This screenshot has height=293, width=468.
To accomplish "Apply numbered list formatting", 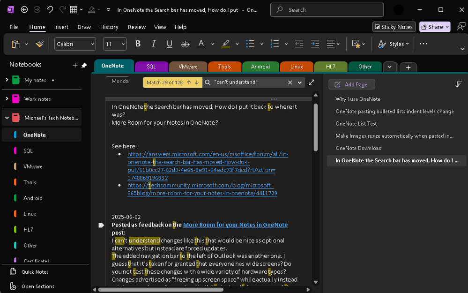I will tap(275, 44).
